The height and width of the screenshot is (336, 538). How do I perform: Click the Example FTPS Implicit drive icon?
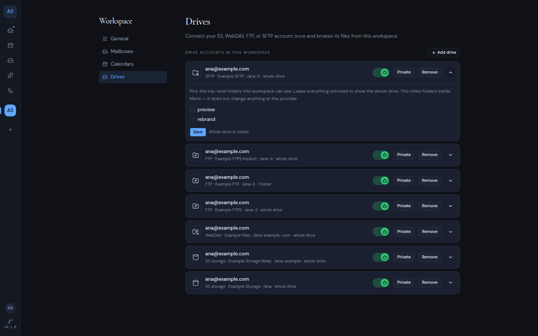196,155
